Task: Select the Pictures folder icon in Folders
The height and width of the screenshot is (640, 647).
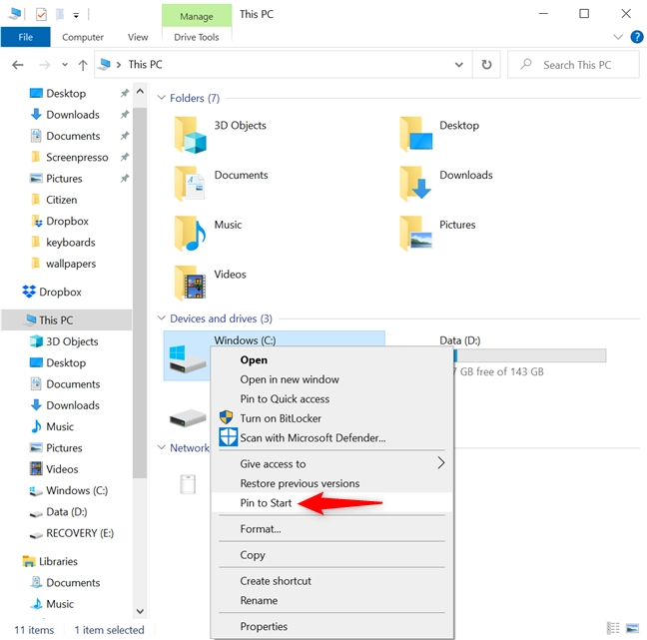Action: (416, 234)
